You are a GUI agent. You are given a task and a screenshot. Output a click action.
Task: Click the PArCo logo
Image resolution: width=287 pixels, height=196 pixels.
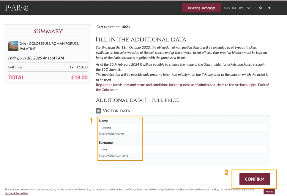pos(17,8)
